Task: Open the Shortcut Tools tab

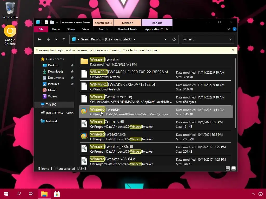Action: coord(127,29)
